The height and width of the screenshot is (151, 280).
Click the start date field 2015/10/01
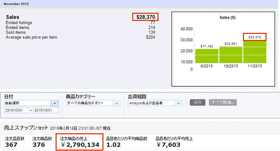pos(17,110)
